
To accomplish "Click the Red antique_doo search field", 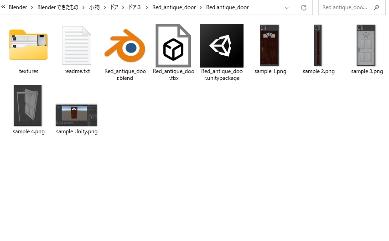I will click(352, 7).
